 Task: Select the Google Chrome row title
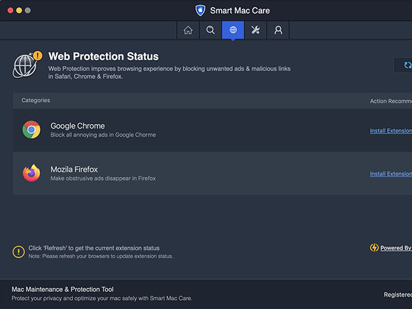tap(77, 125)
